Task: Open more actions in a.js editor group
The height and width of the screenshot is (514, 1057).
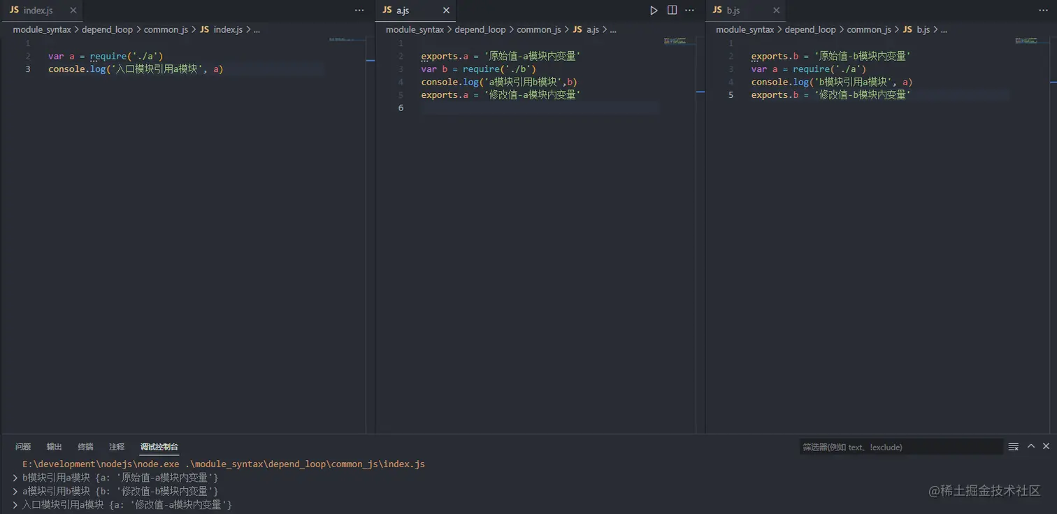Action: coord(690,10)
